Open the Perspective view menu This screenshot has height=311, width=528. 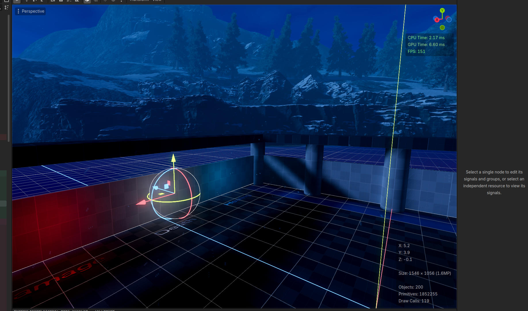(x=30, y=11)
